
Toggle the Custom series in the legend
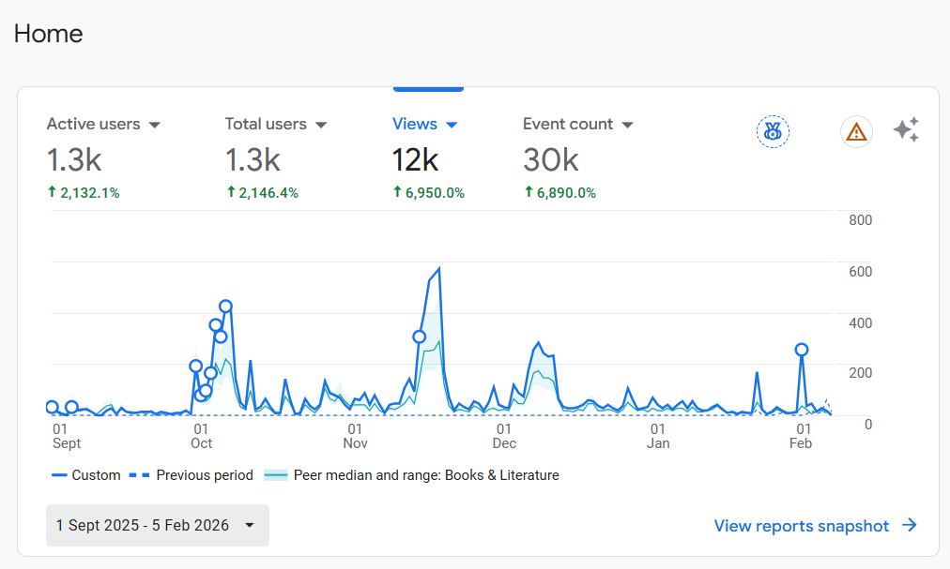[x=85, y=475]
